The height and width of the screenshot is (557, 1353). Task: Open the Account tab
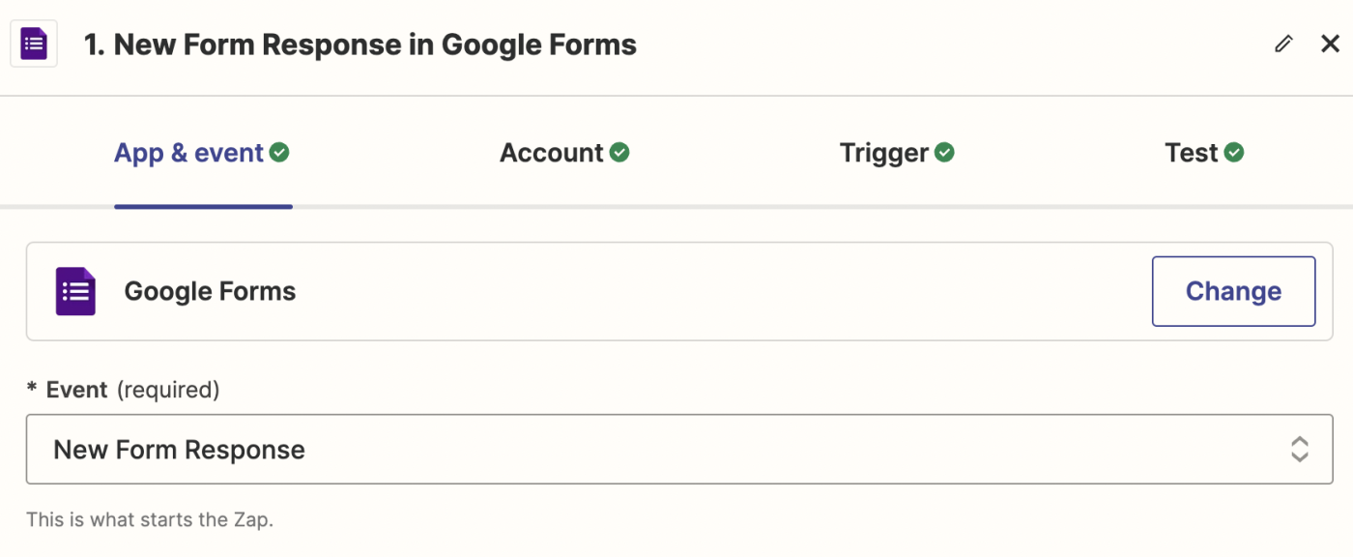551,153
